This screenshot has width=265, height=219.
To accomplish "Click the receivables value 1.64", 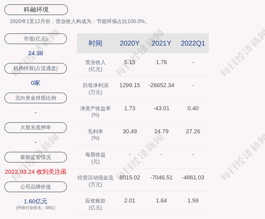I will click(161, 200).
